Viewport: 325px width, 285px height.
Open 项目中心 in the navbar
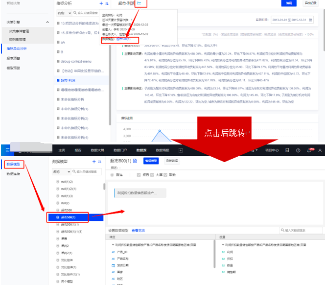[x=272, y=150]
